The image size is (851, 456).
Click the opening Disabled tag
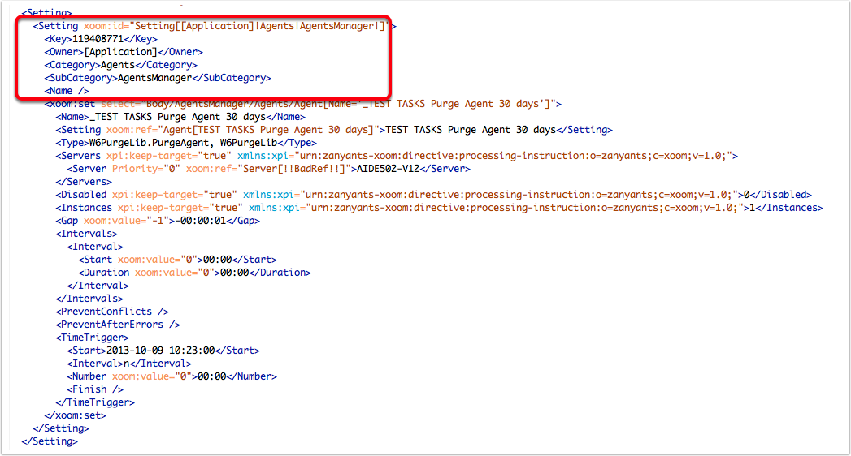(81, 195)
